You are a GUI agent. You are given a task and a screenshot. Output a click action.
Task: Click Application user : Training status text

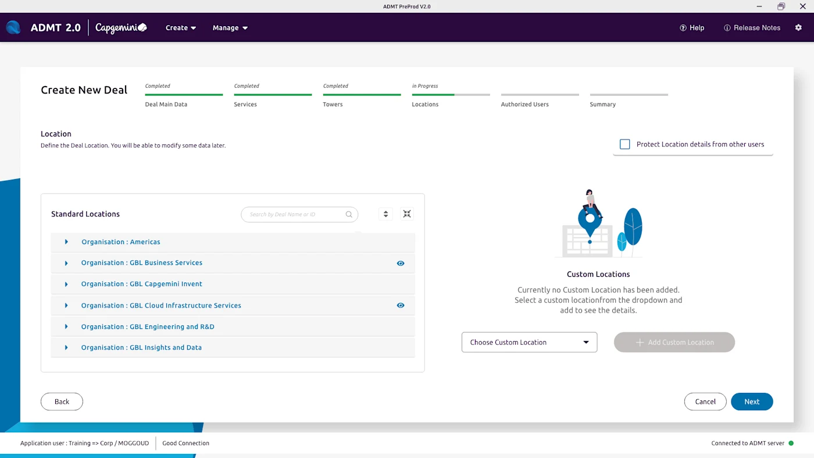pos(84,443)
